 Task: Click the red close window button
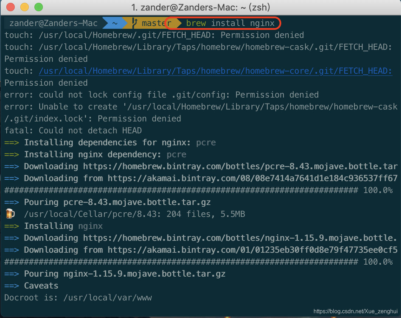11,7
